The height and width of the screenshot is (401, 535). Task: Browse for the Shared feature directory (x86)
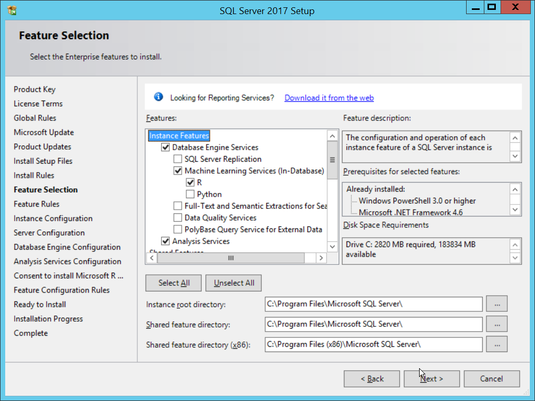tap(496, 344)
